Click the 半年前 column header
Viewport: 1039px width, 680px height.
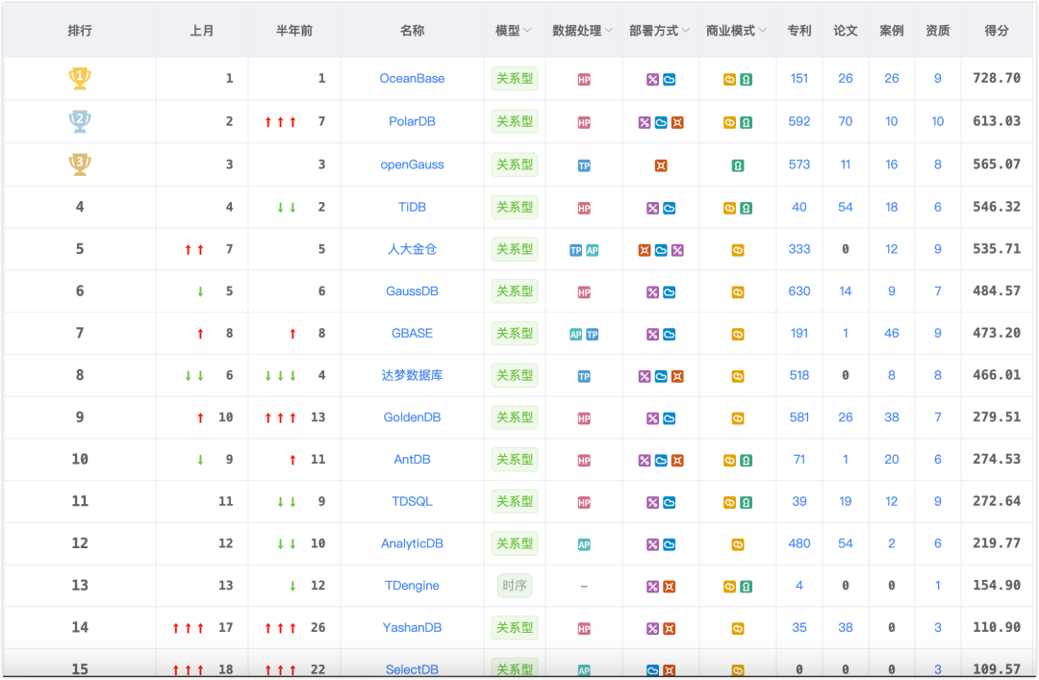tap(294, 31)
